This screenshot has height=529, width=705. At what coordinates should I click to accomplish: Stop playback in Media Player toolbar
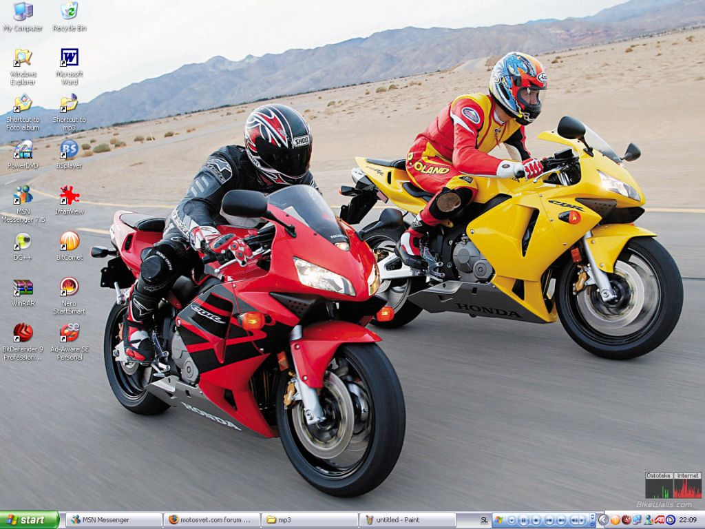click(x=536, y=521)
